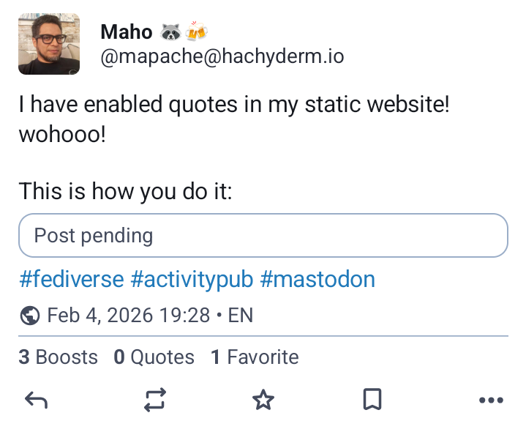This screenshot has height=421, width=526.
Task: Boost this post with the arrows icon
Action: point(154,400)
